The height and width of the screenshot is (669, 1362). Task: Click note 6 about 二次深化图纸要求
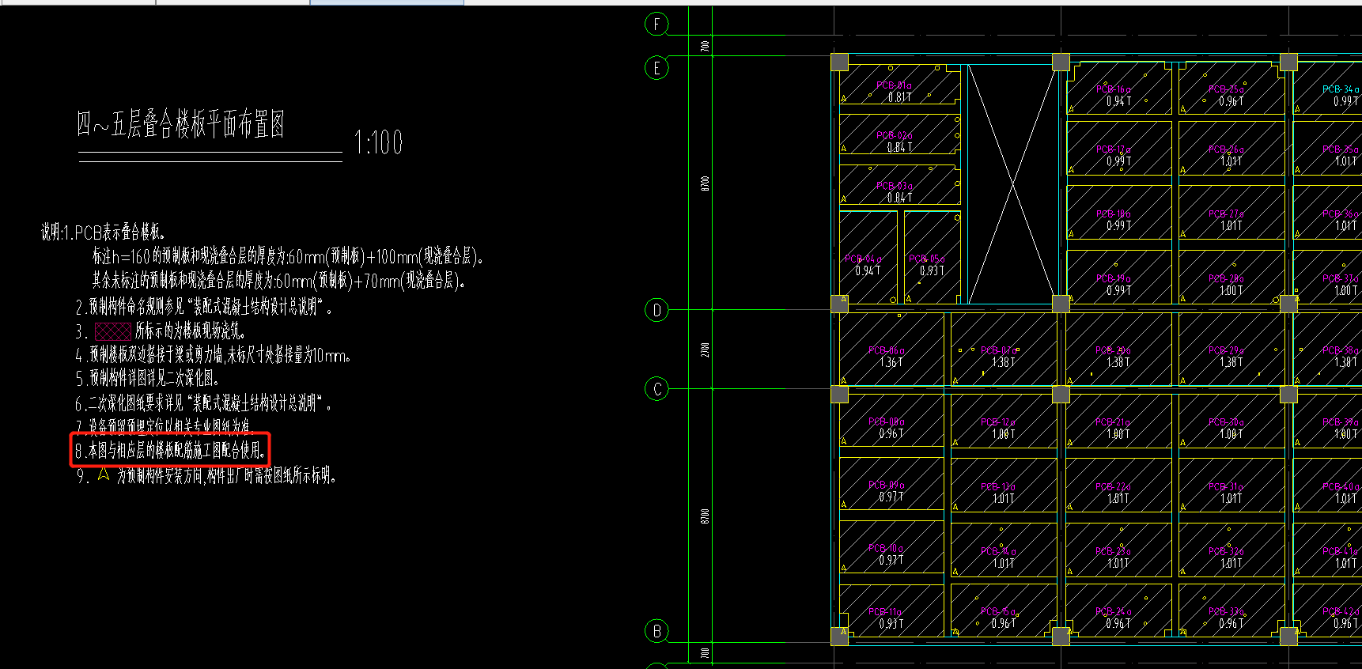pyautogui.click(x=203, y=403)
